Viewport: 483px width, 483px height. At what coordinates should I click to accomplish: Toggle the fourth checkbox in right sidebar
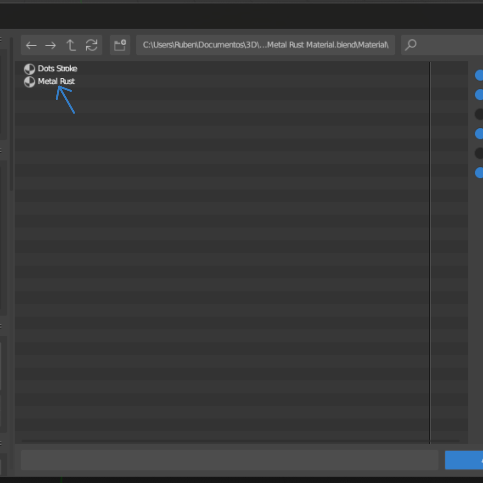[479, 134]
